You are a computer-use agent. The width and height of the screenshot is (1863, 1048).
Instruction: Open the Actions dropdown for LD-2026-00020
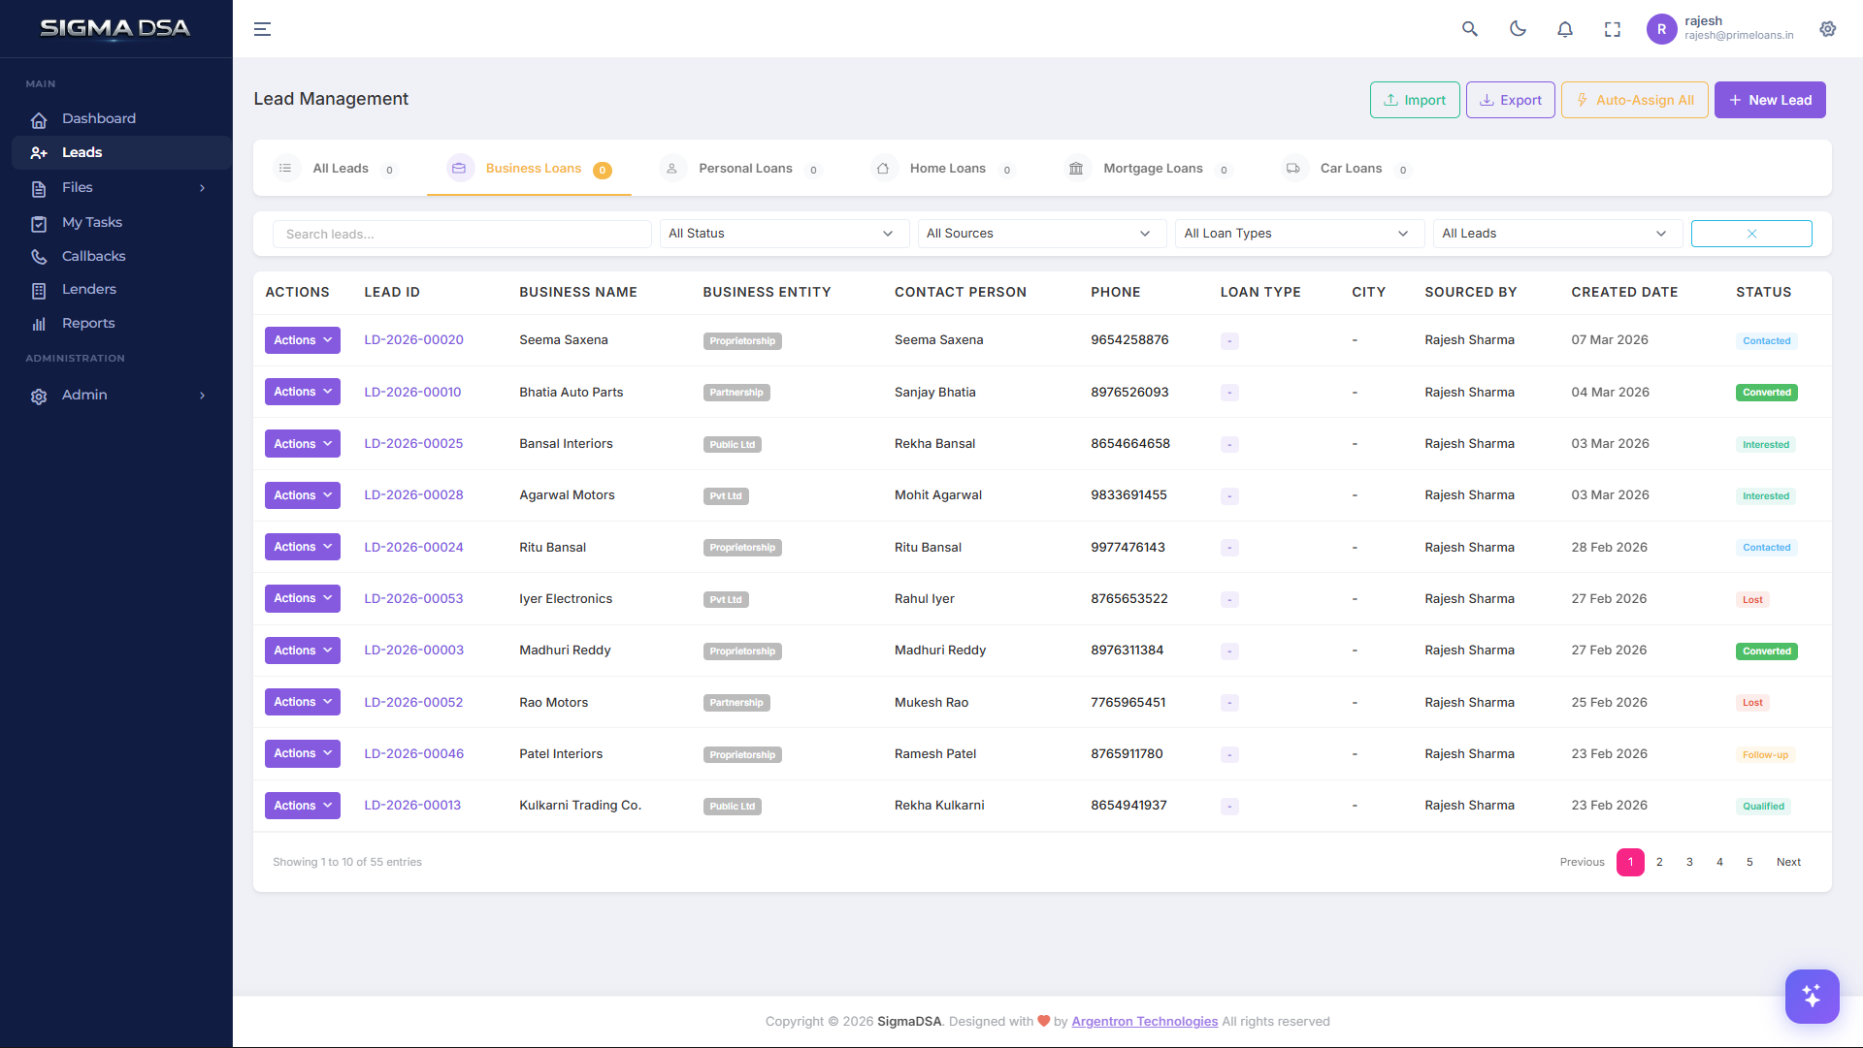point(302,339)
